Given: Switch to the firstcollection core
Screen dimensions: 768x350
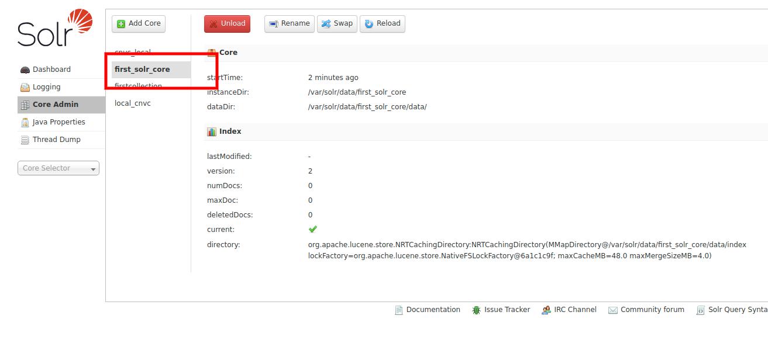Looking at the screenshot, I should [139, 86].
